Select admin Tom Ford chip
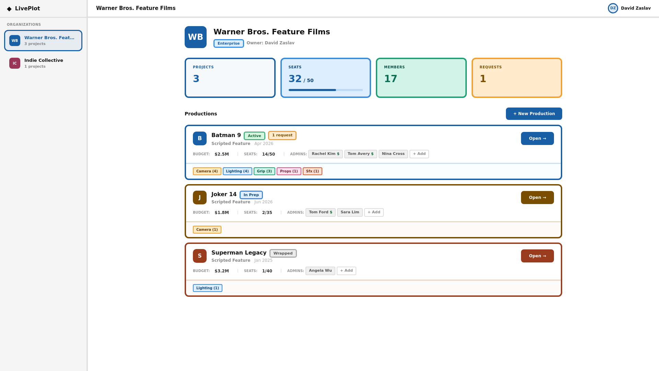659x371 pixels. [x=321, y=212]
